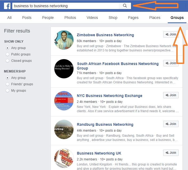Switch to the Videos tab
This screenshot has width=188, height=170.
point(92,18)
